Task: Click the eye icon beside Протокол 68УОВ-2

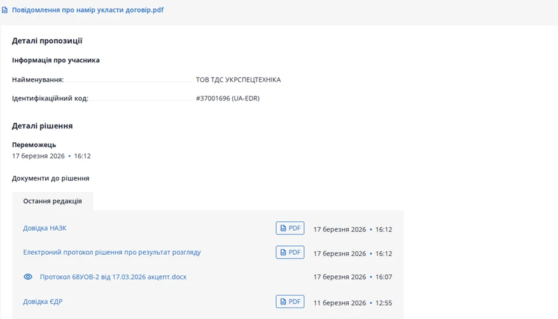Action: pyautogui.click(x=28, y=277)
